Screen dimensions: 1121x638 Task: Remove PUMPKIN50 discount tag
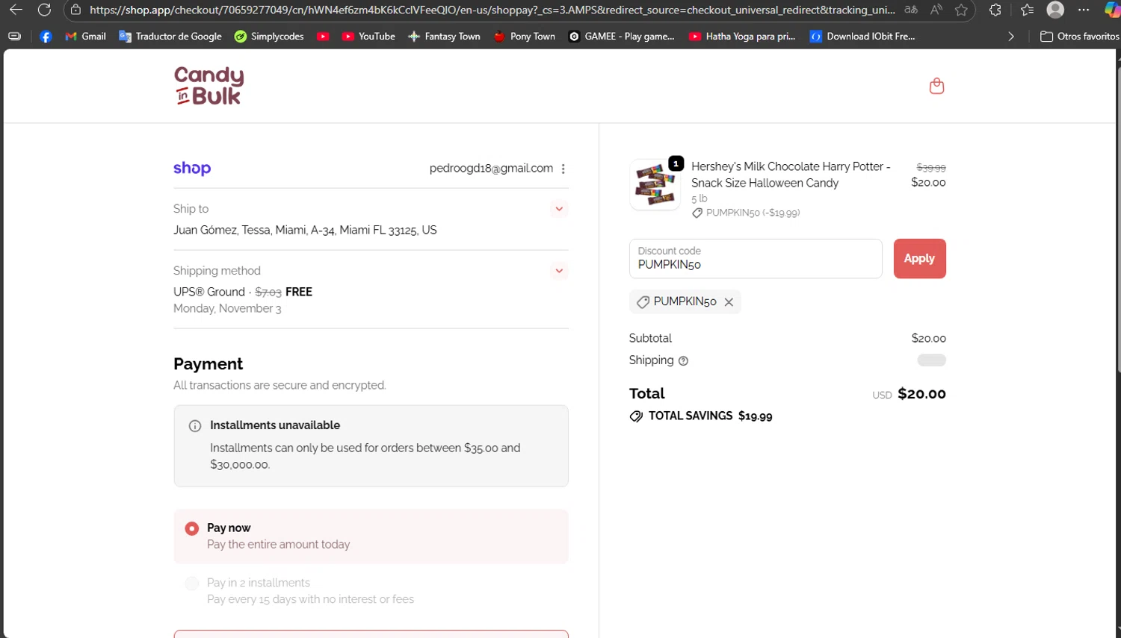729,302
